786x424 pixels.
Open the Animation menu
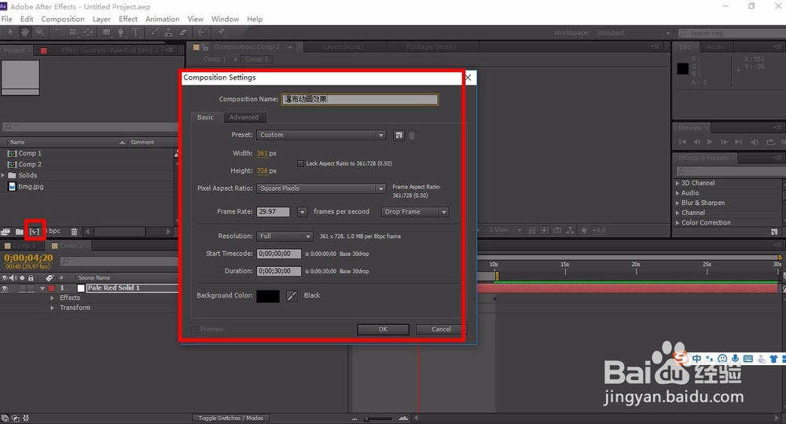pyautogui.click(x=163, y=19)
